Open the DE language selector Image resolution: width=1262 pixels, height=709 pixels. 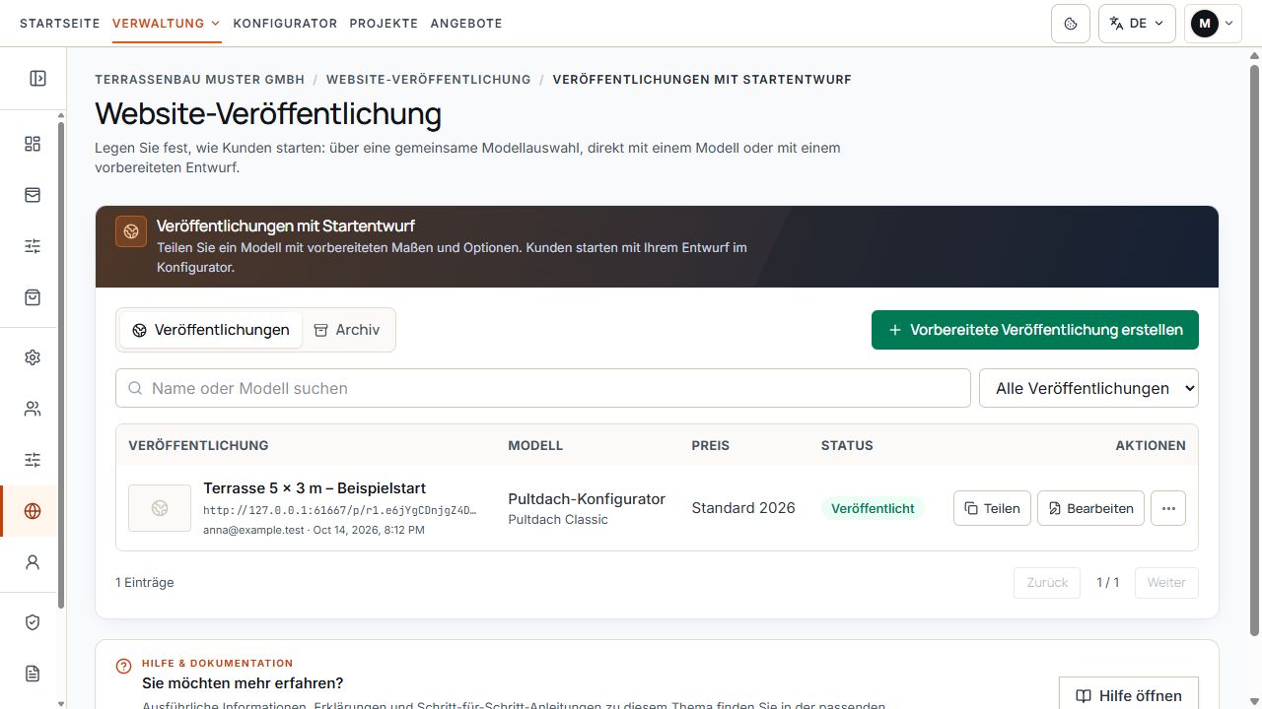point(1137,24)
